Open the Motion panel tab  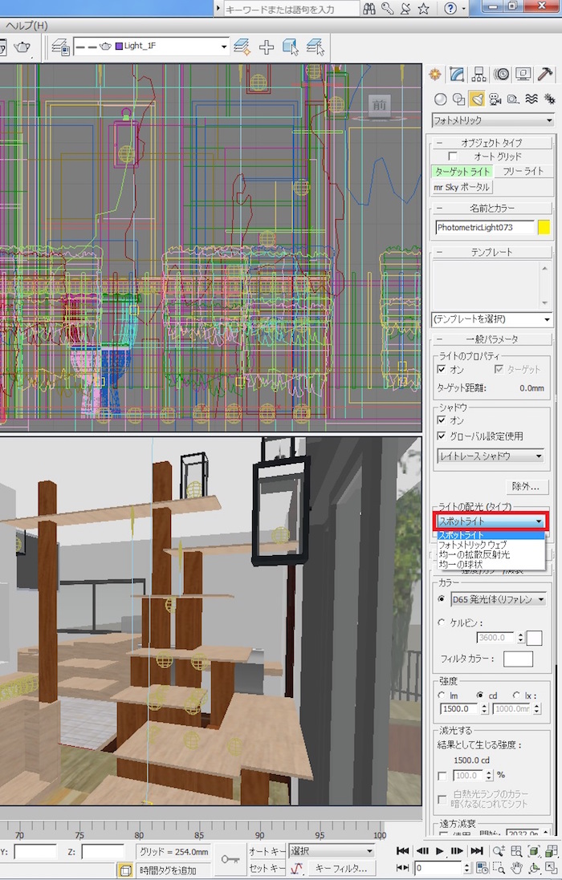click(501, 75)
